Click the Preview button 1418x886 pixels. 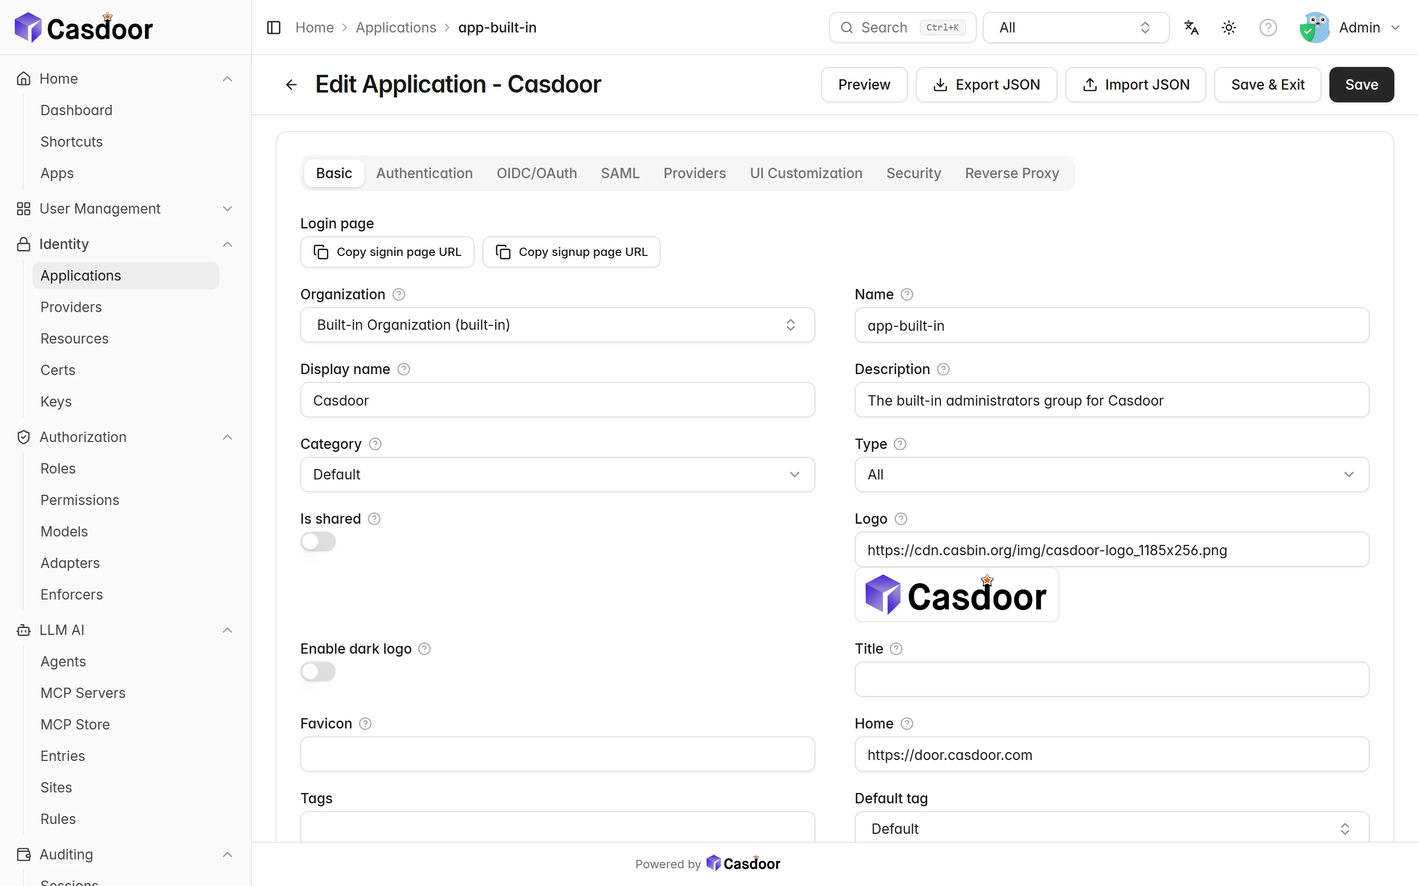point(864,85)
